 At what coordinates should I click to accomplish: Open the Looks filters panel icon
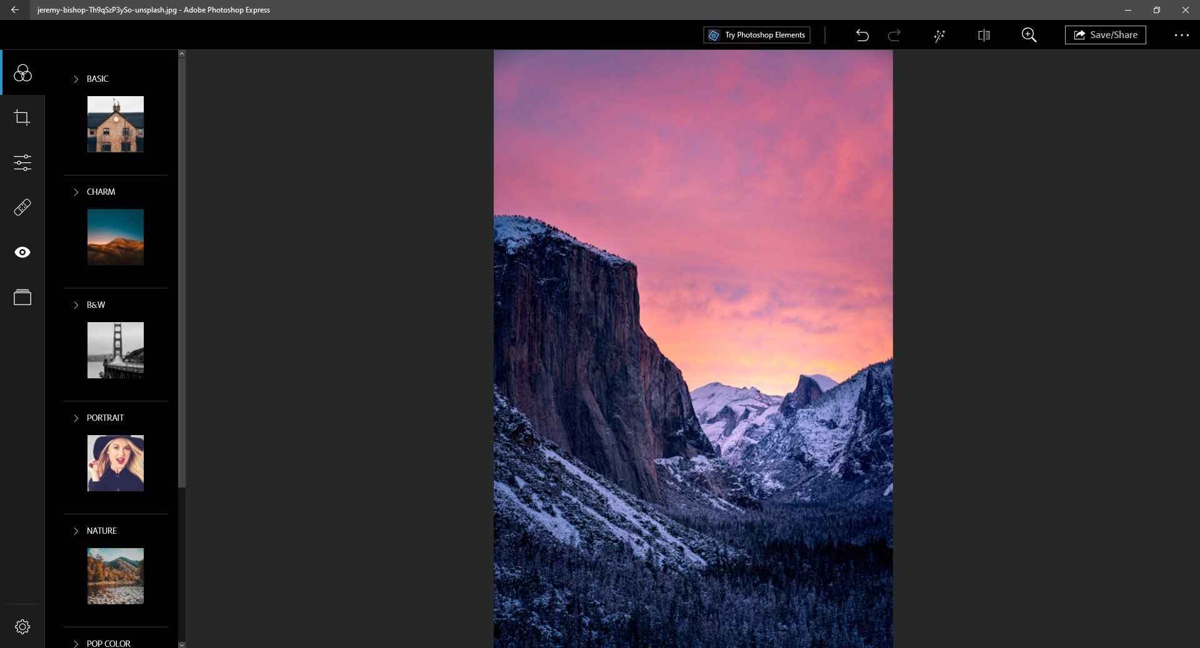click(x=22, y=73)
